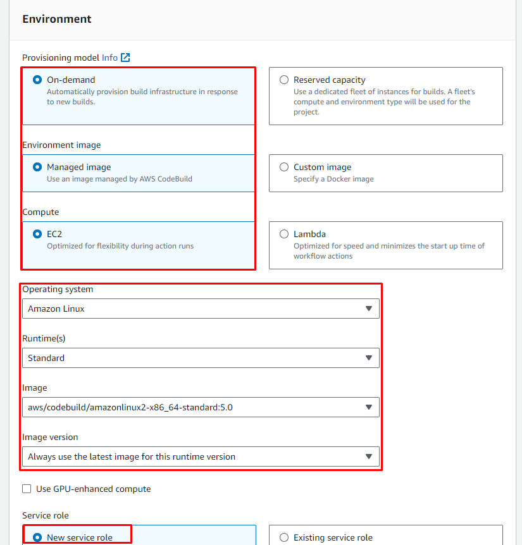Select the Existing service role option
Screen dimensions: 522x545
click(284, 538)
